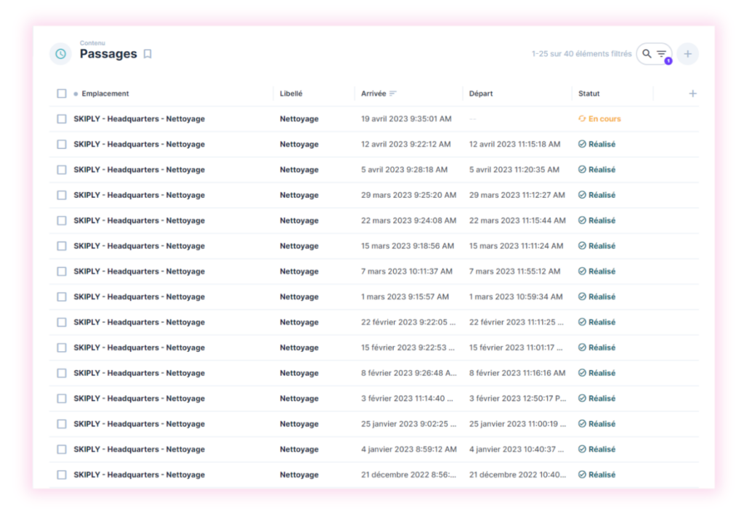Viewport: 744px width, 511px height.
Task: Click the round plus add button
Action: (x=687, y=54)
